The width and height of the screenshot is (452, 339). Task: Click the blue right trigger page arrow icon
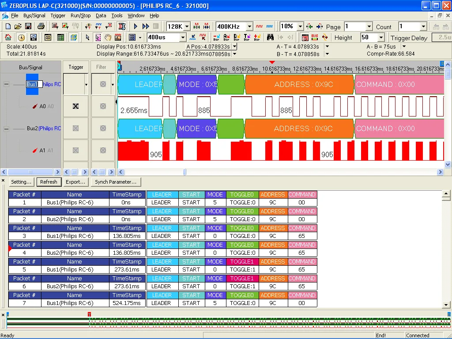(x=320, y=26)
